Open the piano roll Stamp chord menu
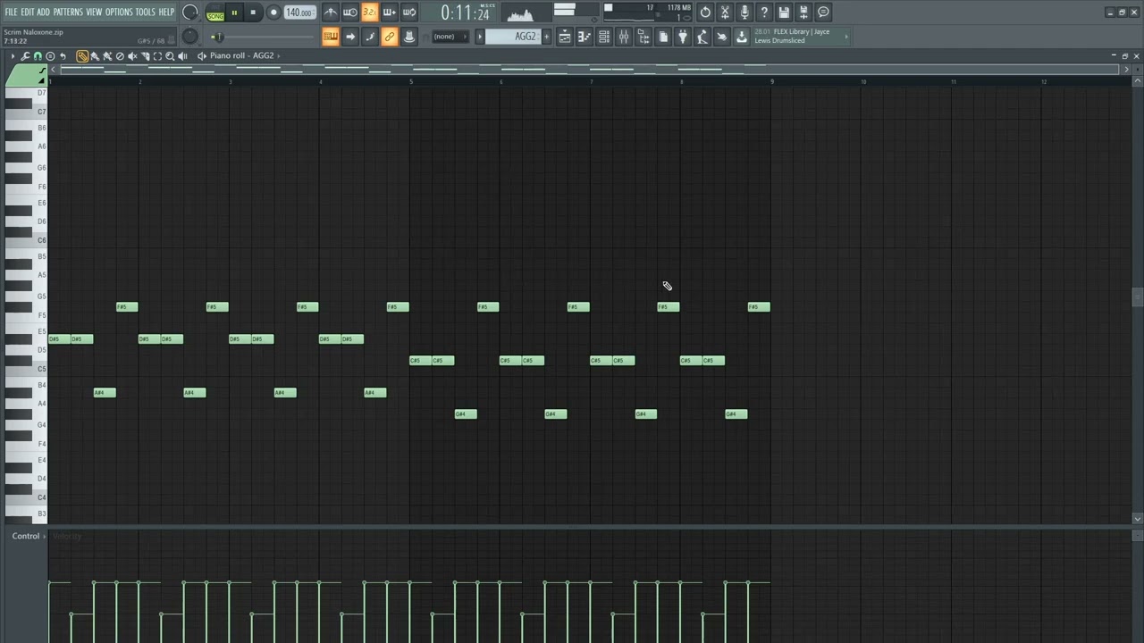Image resolution: width=1144 pixels, height=643 pixels. click(x=50, y=56)
